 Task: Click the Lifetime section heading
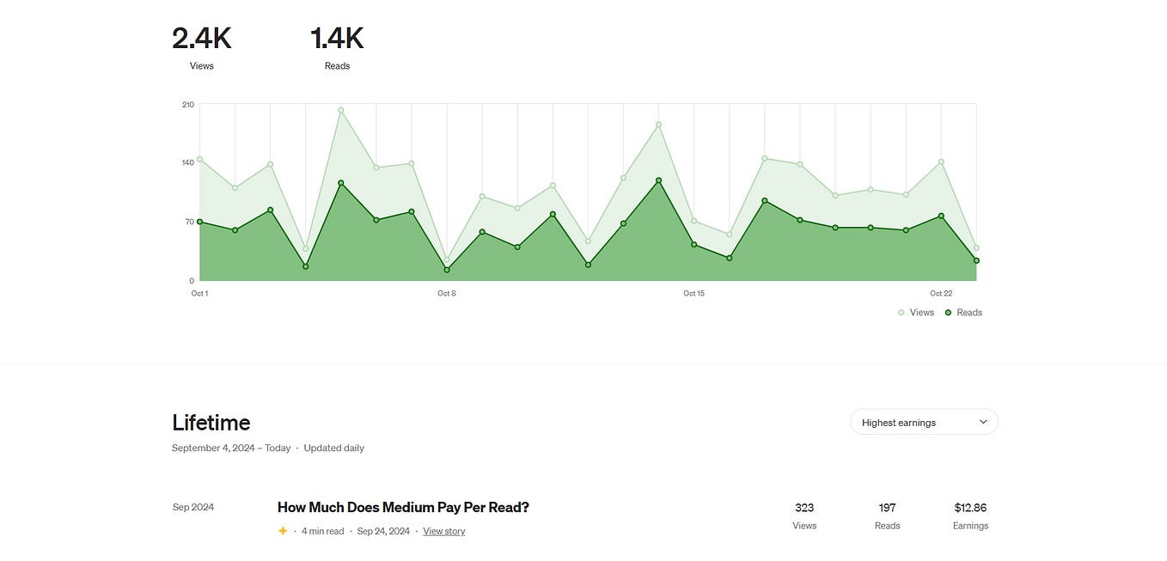[x=211, y=421]
